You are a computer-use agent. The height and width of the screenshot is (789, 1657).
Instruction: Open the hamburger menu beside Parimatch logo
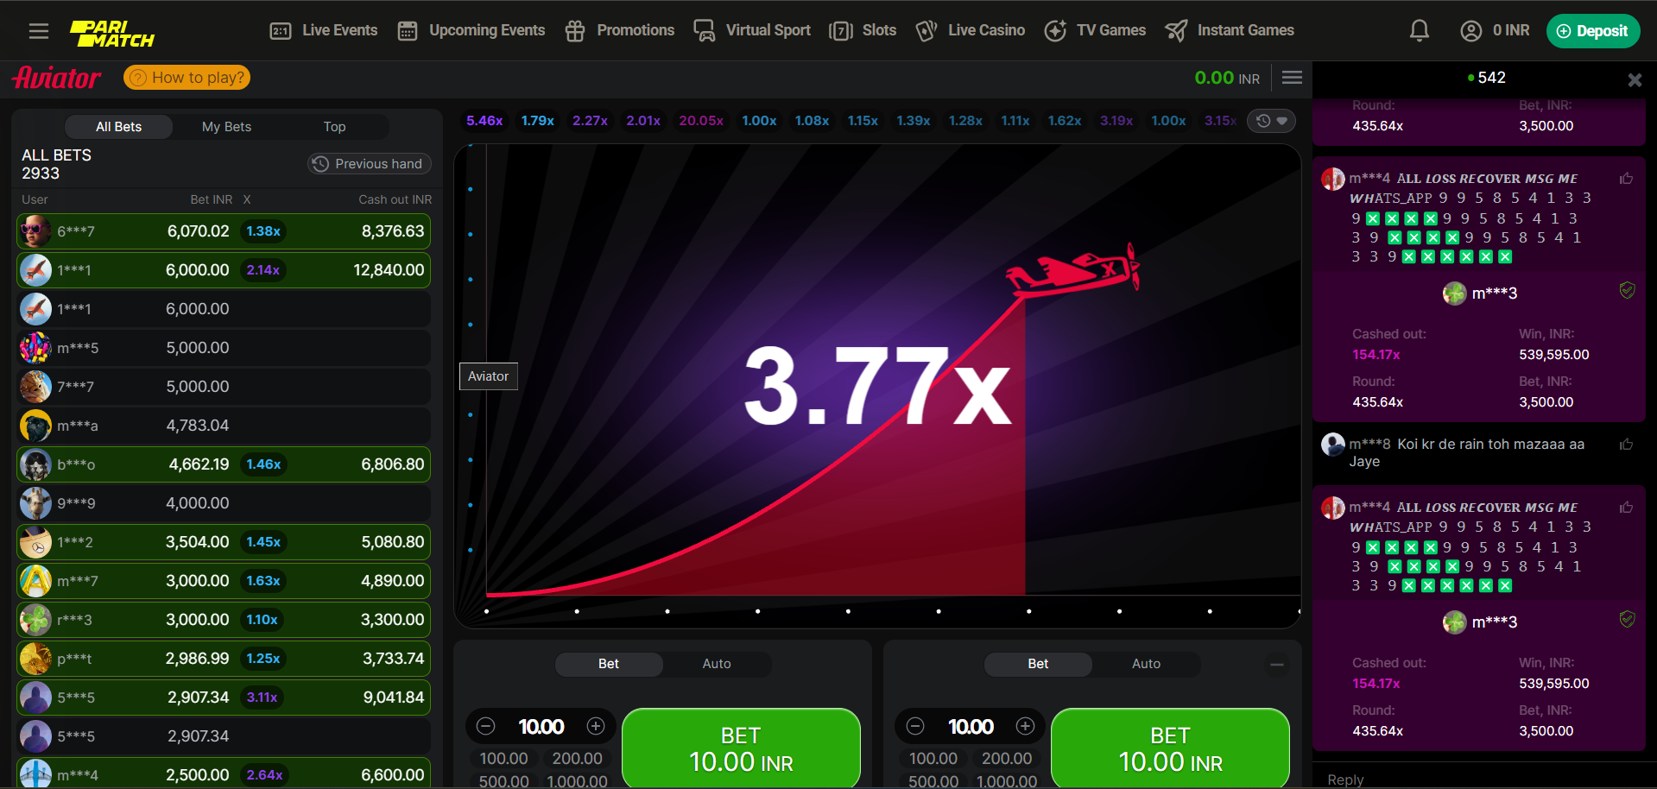[x=39, y=31]
